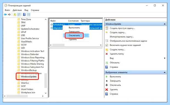Viewport: 170px width, 105px height.
Task: Click tree pane horizontal scroll-left arrow
Action: coord(5,96)
